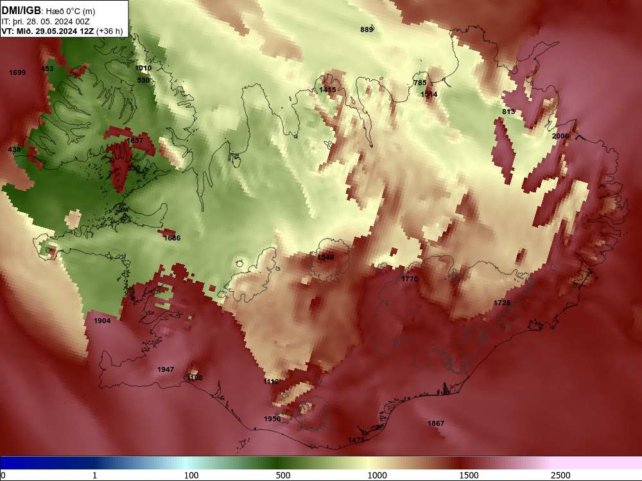Click the 1904 height value on map
This screenshot has height=481, width=642.
[102, 321]
